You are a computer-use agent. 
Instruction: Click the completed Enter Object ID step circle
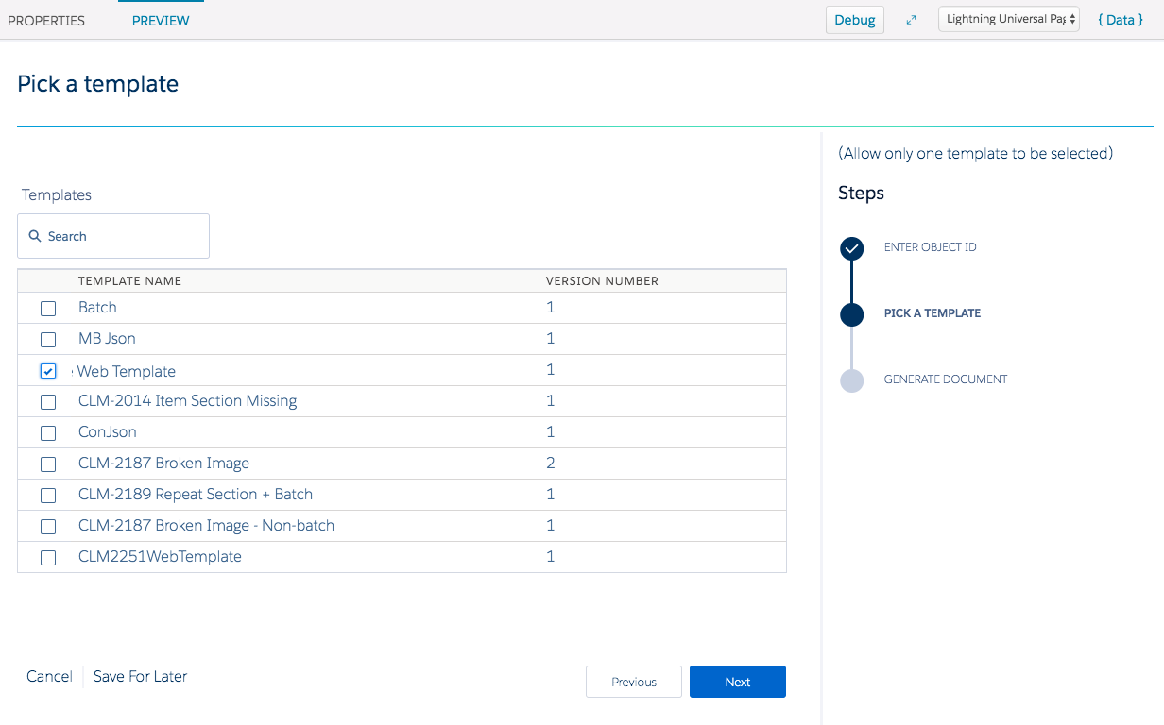point(851,248)
